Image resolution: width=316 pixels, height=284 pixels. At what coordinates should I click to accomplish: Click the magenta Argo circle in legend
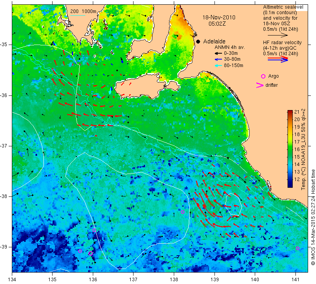click(x=263, y=76)
